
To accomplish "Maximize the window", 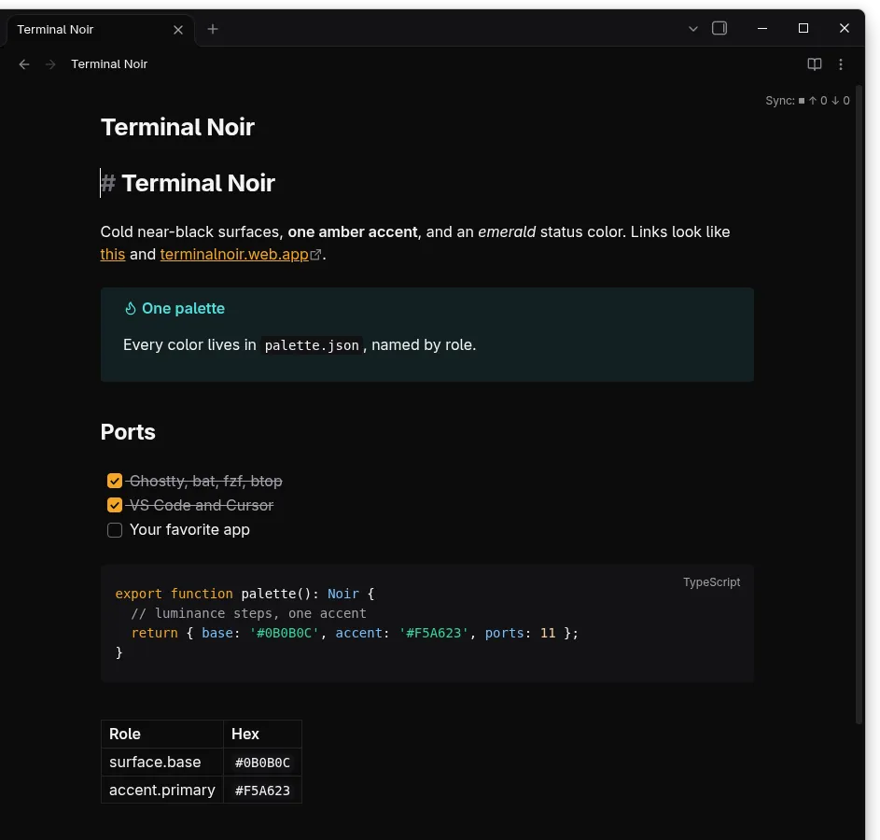I will (803, 28).
